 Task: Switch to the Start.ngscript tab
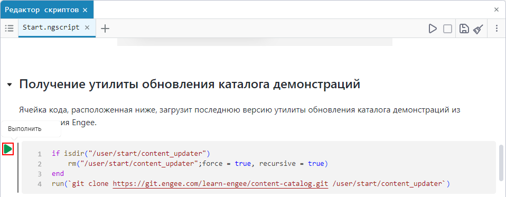click(51, 27)
